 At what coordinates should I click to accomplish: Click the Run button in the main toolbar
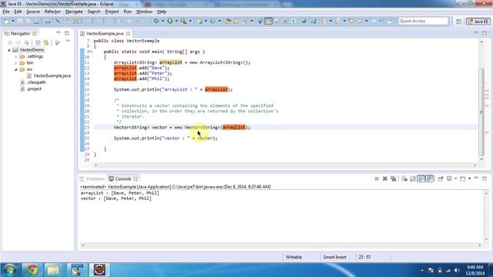tap(169, 21)
